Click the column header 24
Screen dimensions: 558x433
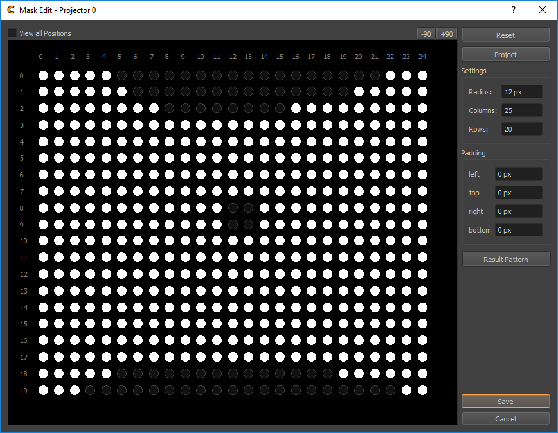coord(422,57)
